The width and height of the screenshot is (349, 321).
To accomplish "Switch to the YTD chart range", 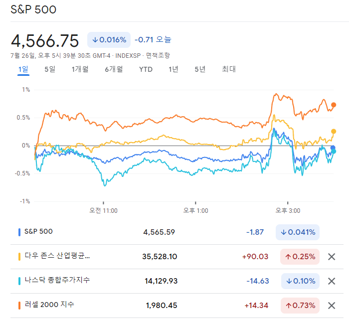I will click(146, 69).
